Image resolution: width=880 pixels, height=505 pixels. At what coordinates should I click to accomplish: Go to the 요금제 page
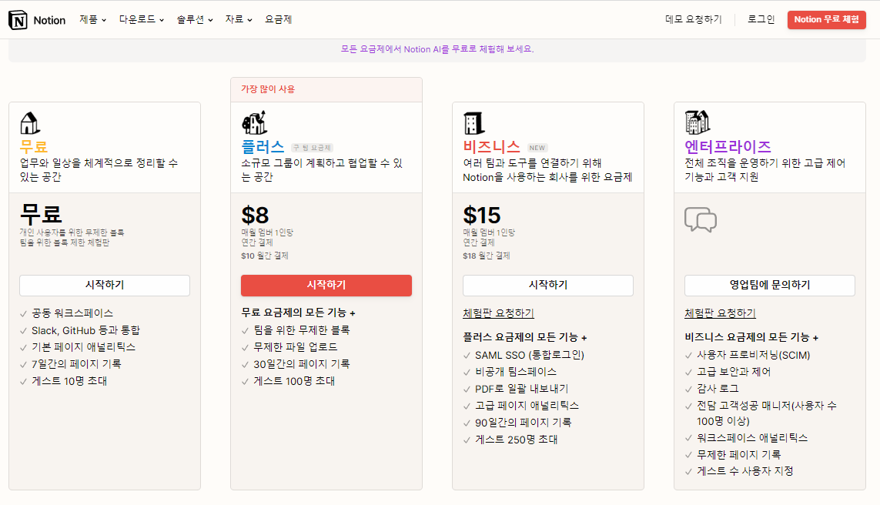(x=279, y=20)
